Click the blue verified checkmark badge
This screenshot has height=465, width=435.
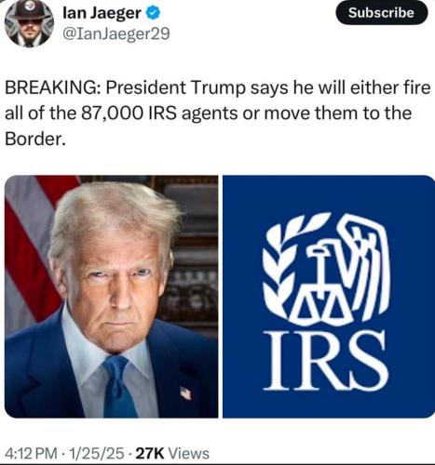pyautogui.click(x=154, y=13)
